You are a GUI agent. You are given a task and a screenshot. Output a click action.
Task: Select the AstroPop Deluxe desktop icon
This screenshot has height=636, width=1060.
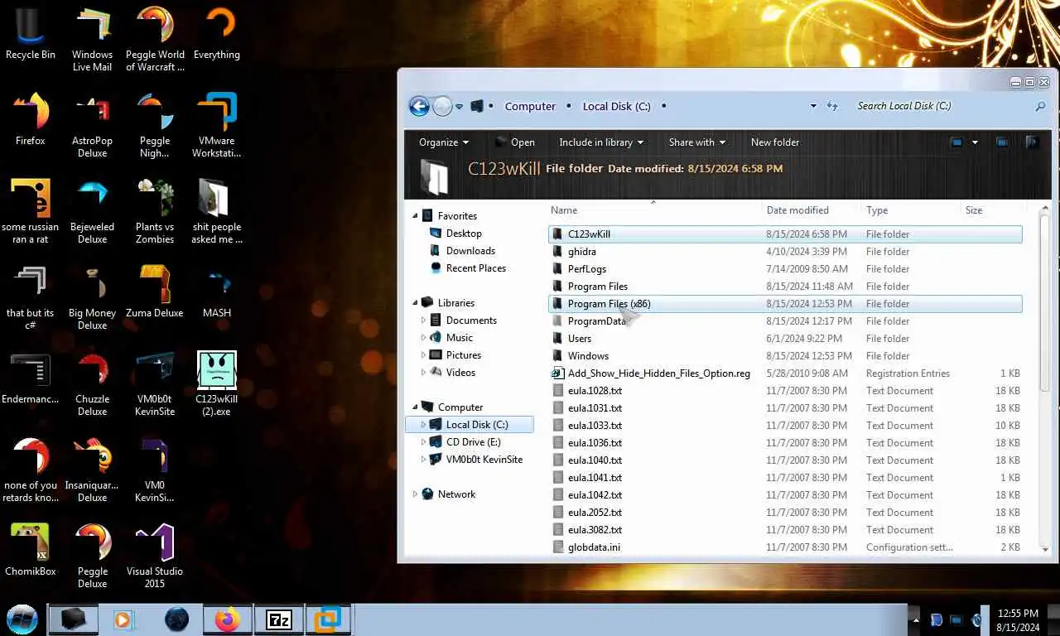click(92, 126)
